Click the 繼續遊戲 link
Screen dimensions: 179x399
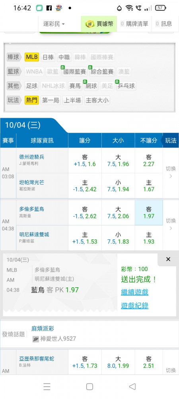point(134,292)
